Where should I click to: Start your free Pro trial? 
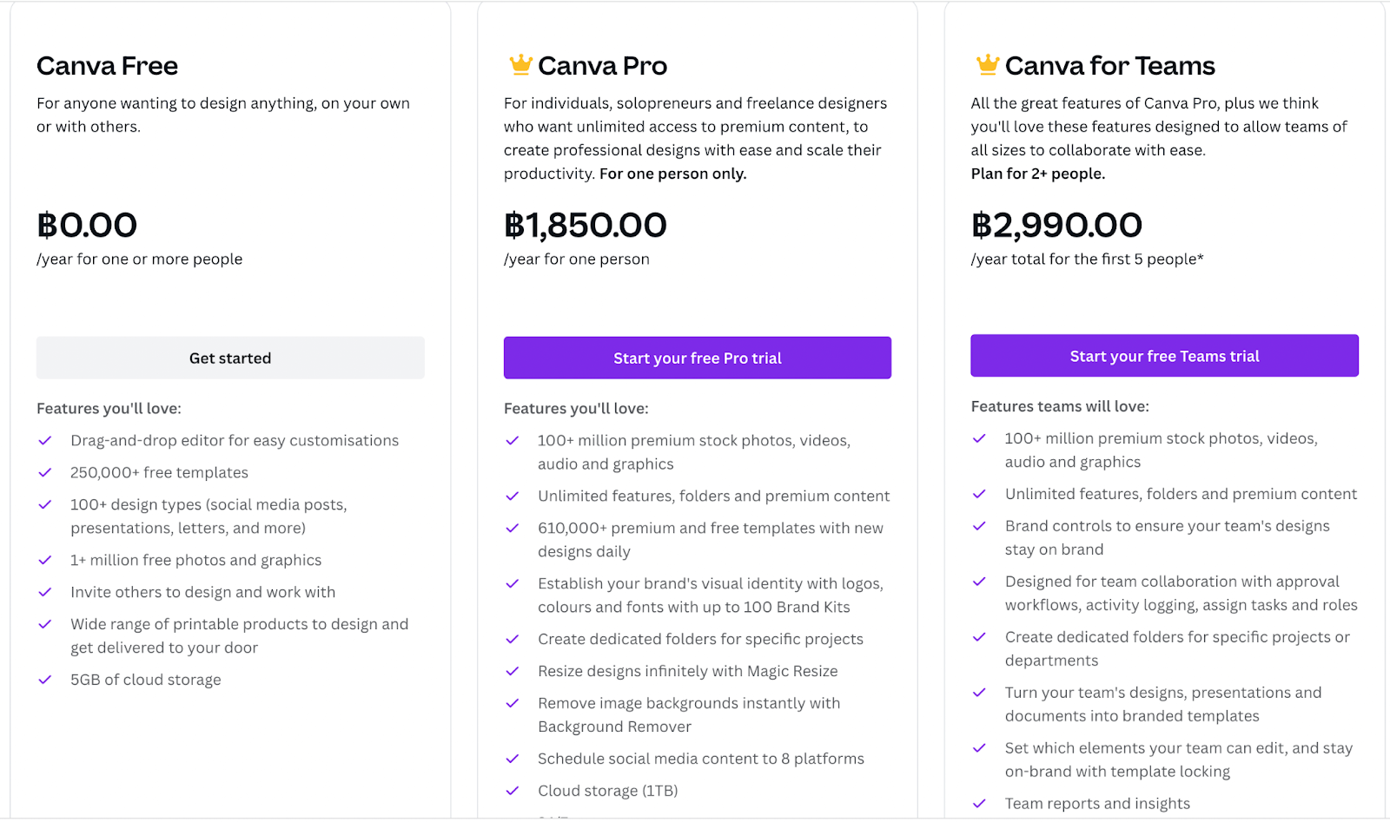coord(697,358)
